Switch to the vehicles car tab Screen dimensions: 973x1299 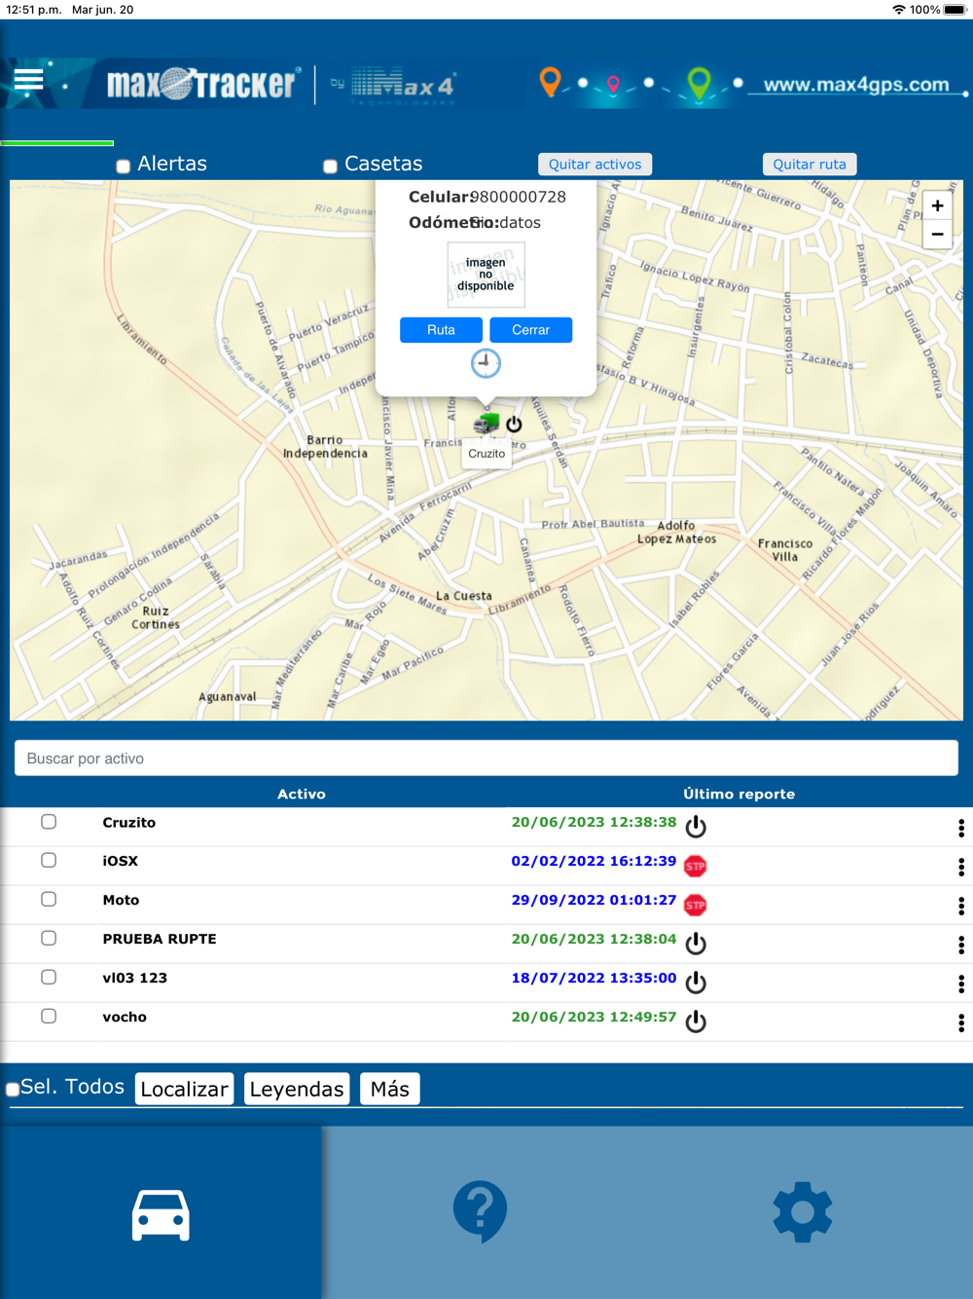point(161,1213)
